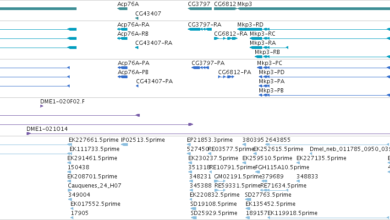
Task: Select the Mkp3 gene label
Action: 245,4
